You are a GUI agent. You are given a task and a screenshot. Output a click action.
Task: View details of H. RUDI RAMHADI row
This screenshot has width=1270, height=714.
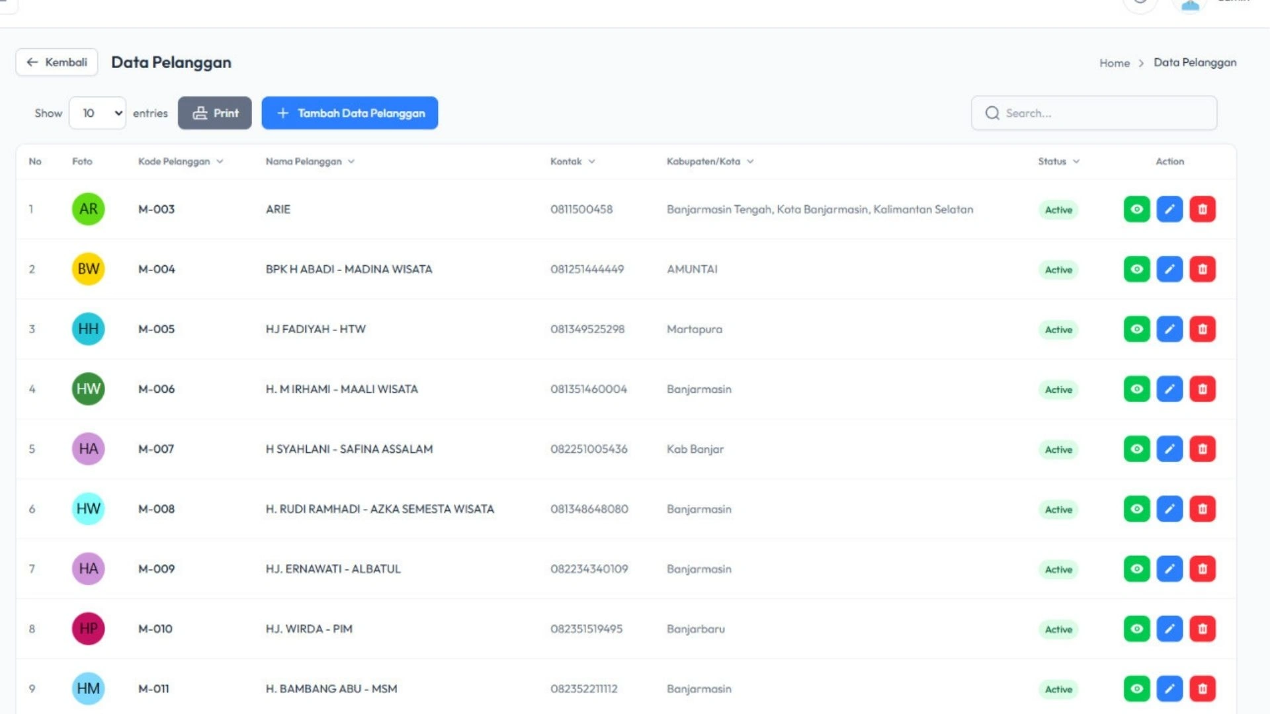coord(1136,509)
